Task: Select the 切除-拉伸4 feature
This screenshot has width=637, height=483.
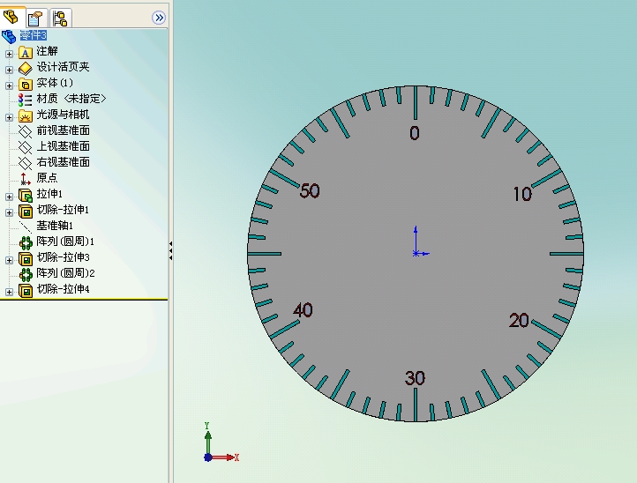Action: tap(63, 288)
